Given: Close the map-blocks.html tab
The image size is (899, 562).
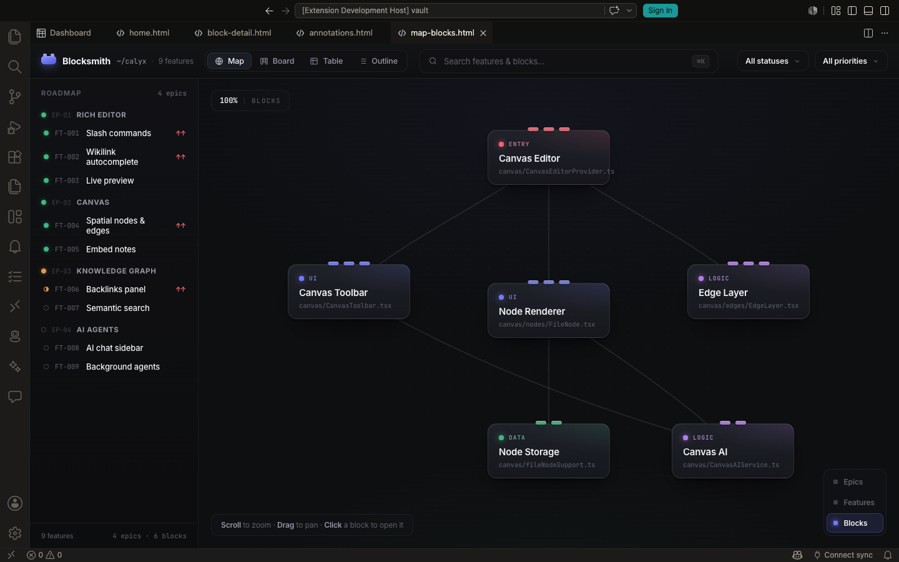Looking at the screenshot, I should click(x=483, y=33).
